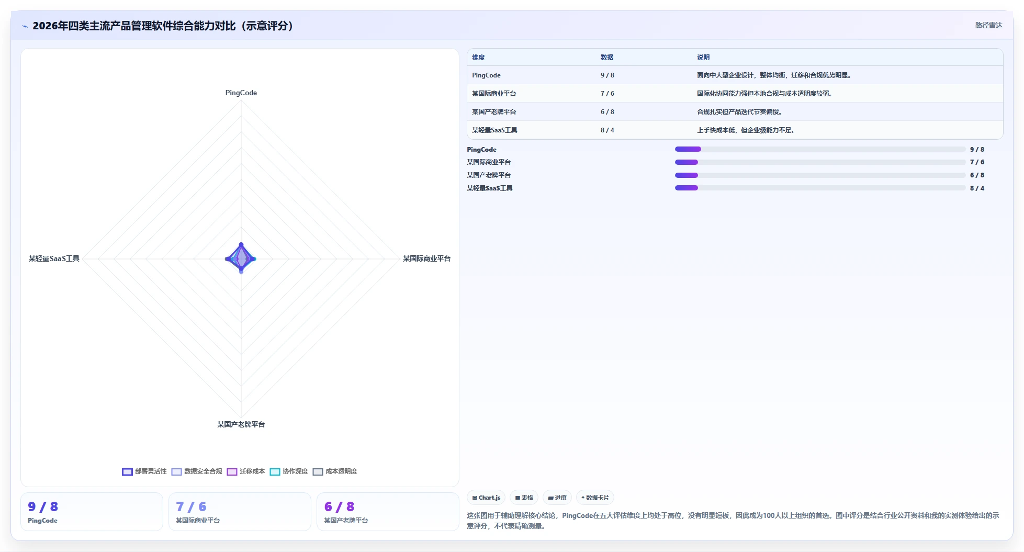Click the 数据卡片 tag chip
The height and width of the screenshot is (552, 1024).
coord(595,498)
